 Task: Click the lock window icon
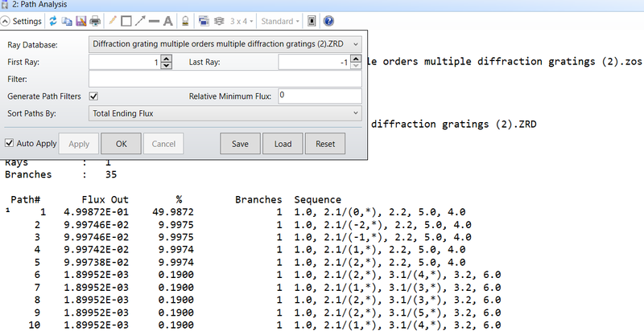(x=185, y=21)
